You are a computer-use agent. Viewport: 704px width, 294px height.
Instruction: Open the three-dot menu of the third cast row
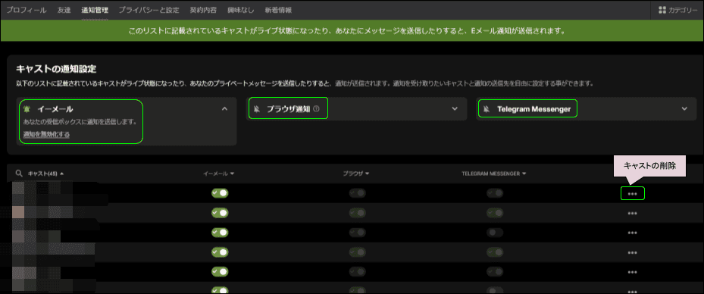pos(632,233)
